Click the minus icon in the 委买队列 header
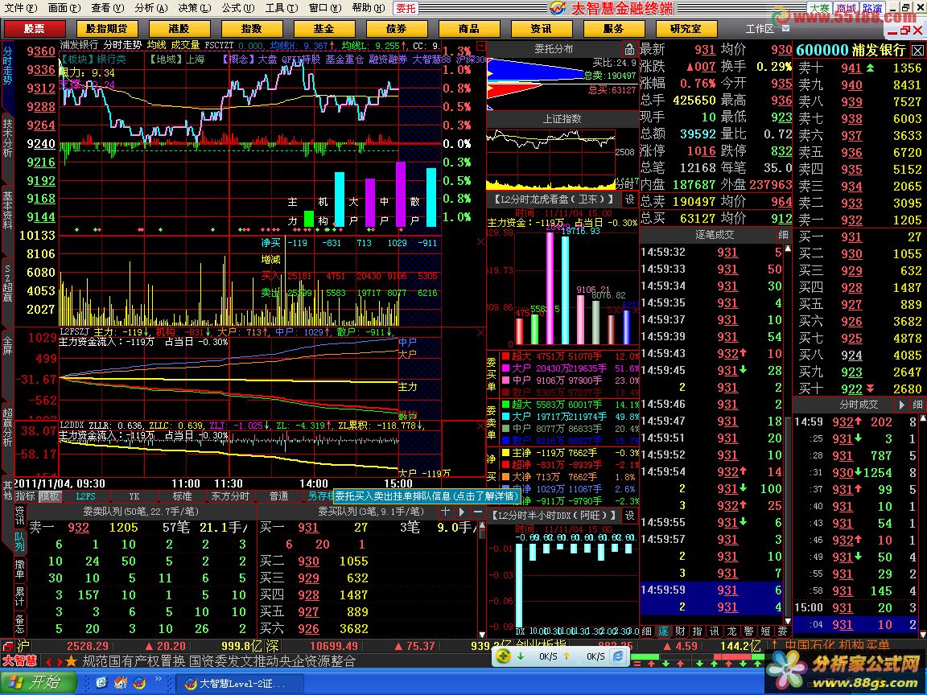The image size is (927, 695). [x=478, y=512]
